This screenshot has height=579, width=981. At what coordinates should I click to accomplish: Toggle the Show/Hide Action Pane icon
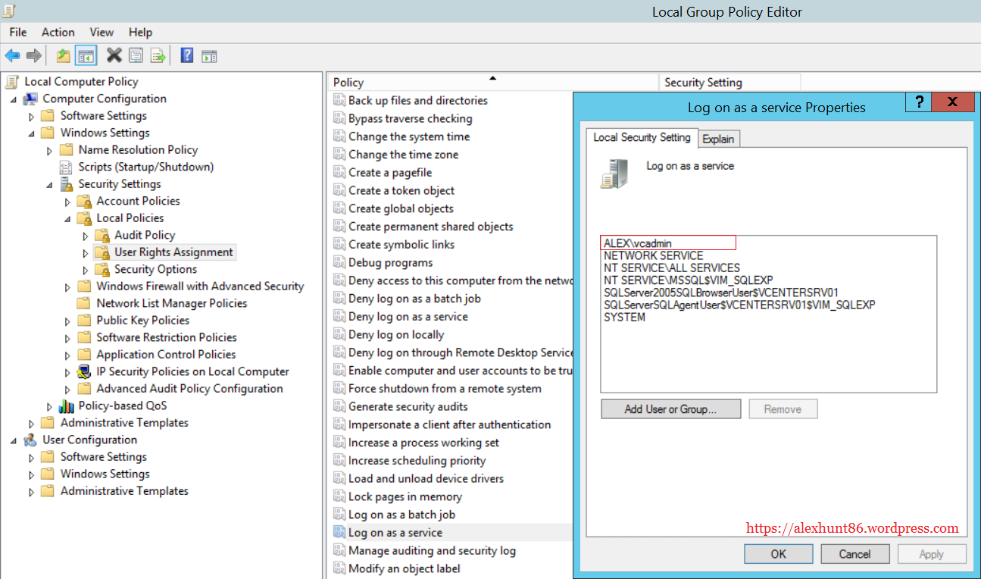pyautogui.click(x=209, y=55)
